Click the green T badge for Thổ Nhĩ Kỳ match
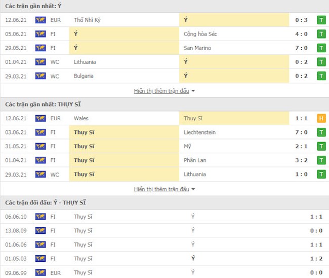Viewport: 329px width, 278px height. (321, 20)
